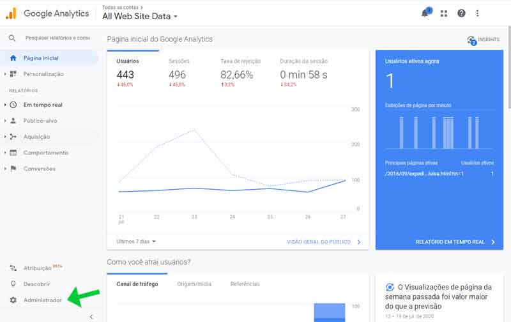Switch to the Origem/mídia tab

[194, 284]
